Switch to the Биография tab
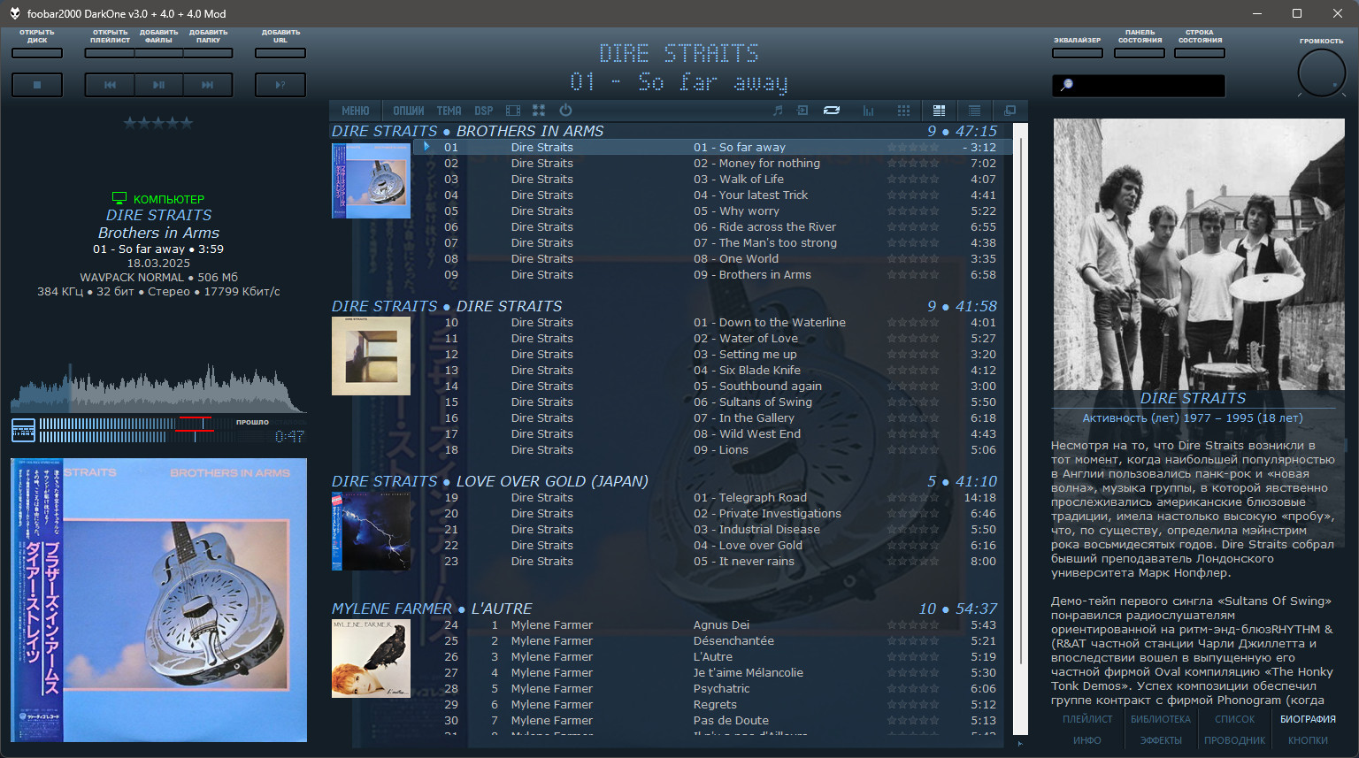Image resolution: width=1359 pixels, height=758 pixels. (x=1308, y=719)
